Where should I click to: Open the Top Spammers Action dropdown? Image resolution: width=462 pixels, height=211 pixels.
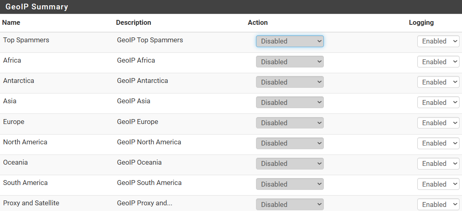[290, 41]
